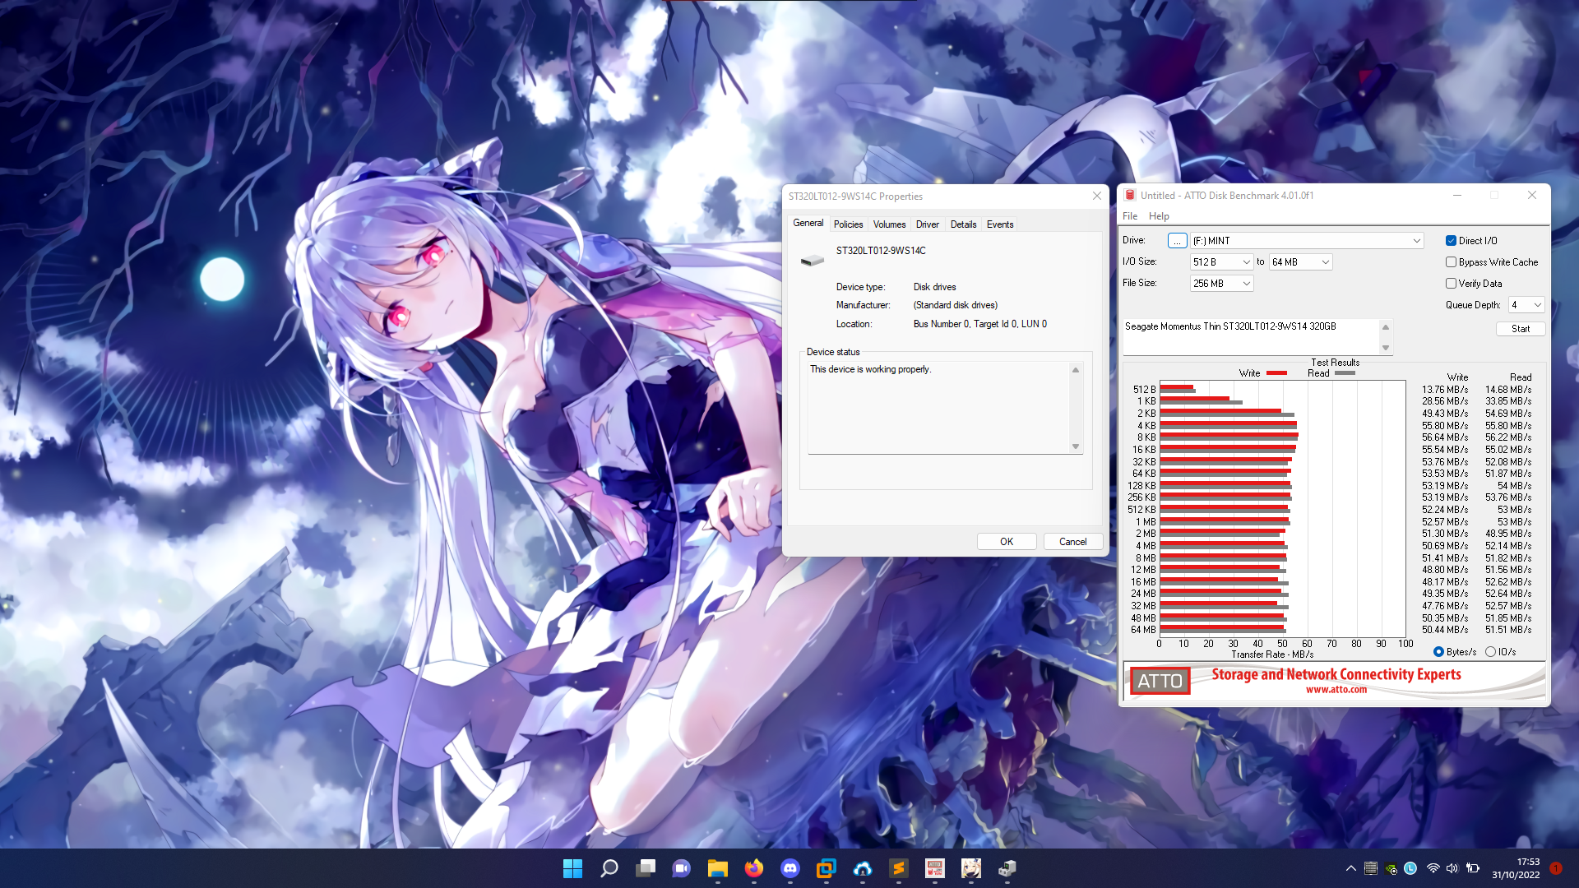
Task: Open Device Manager taskbar icon
Action: point(1007,868)
